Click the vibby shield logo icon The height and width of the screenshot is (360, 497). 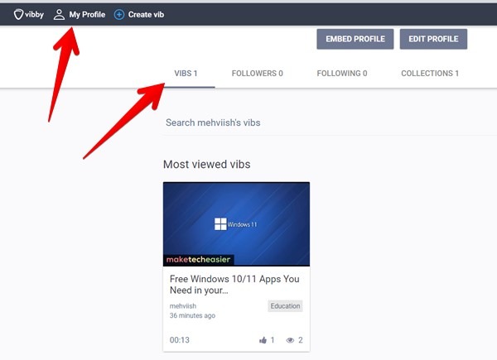point(18,14)
